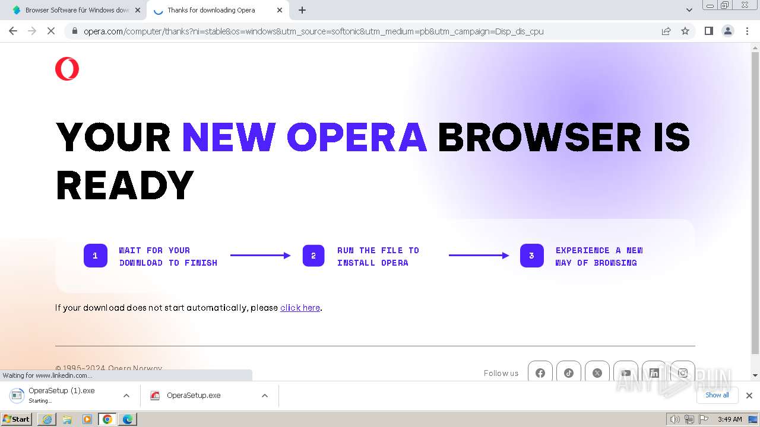Viewport: 760px width, 427px height.
Task: Share this page icon in address bar
Action: coord(666,31)
